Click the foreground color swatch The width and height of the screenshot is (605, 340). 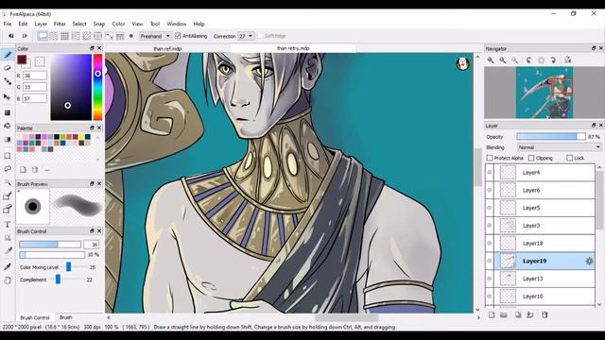[22, 59]
